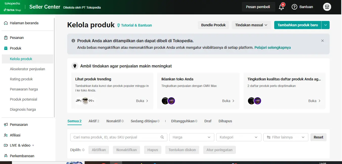Click the search magnifier icon
Viewport: 342px width, 164px height.
click(x=162, y=137)
